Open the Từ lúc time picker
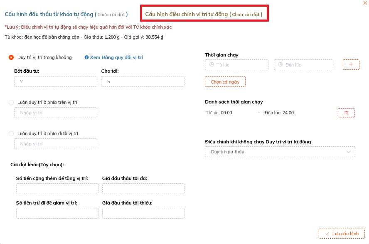Image resolution: width=369 pixels, height=244 pixels. [239, 65]
